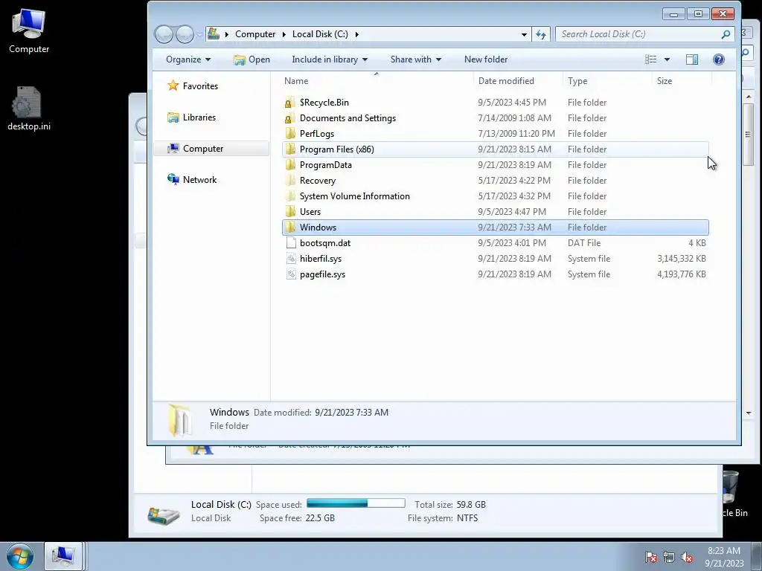This screenshot has width=762, height=571.
Task: Select the Documents and Settings folder icon
Action: click(290, 118)
